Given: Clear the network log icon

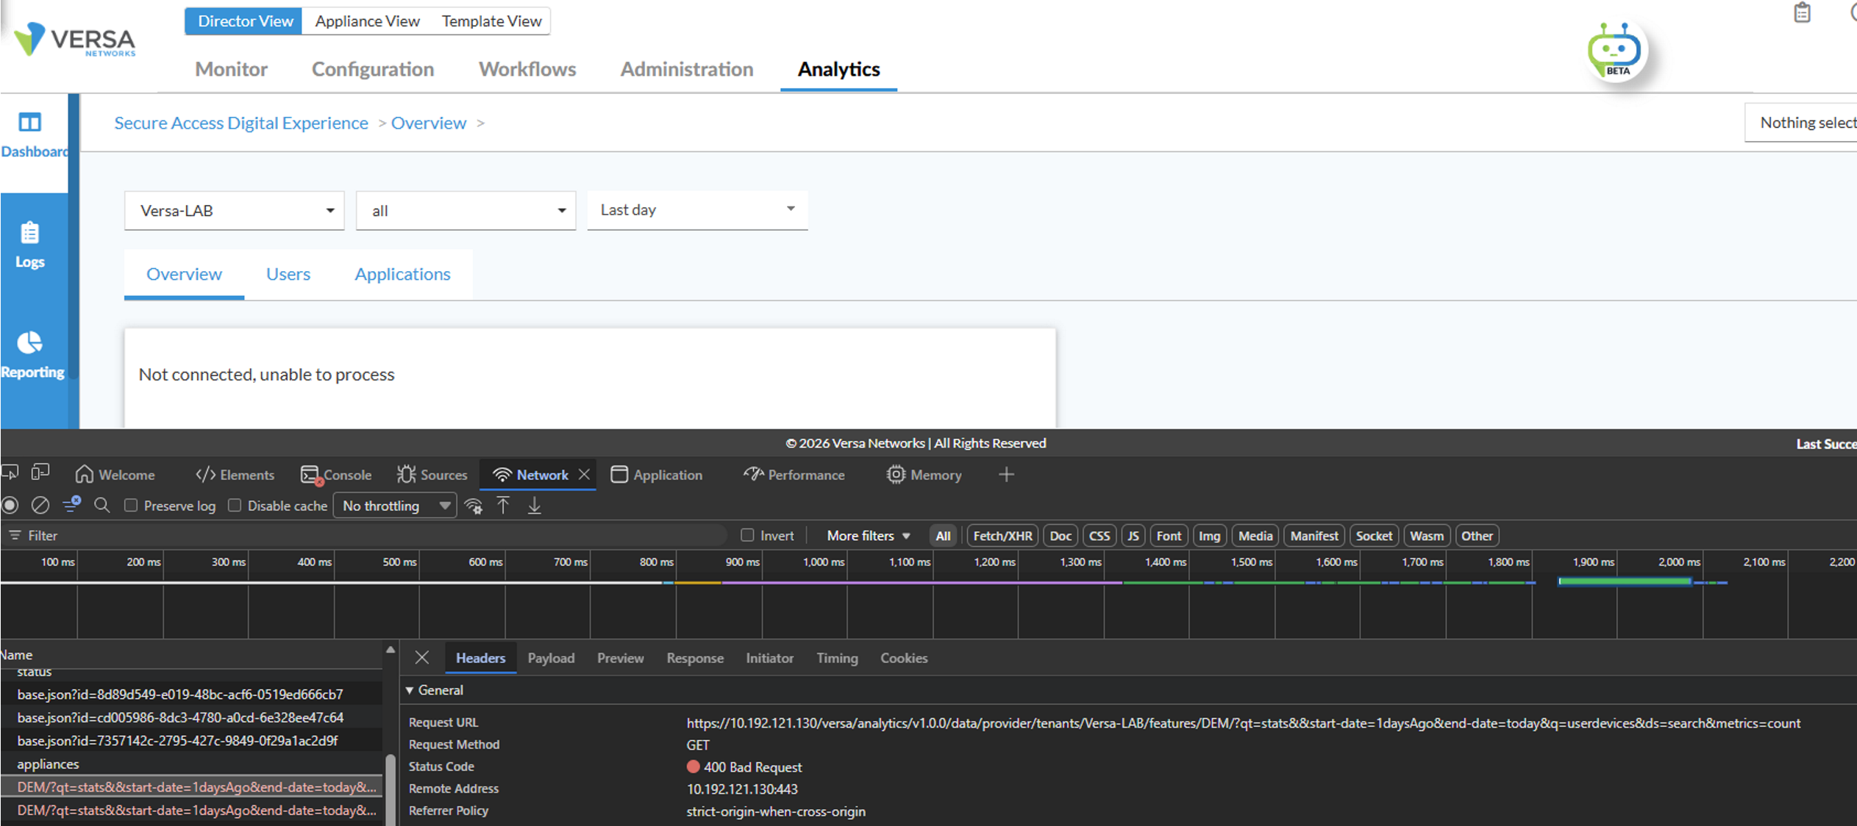Looking at the screenshot, I should (x=40, y=506).
